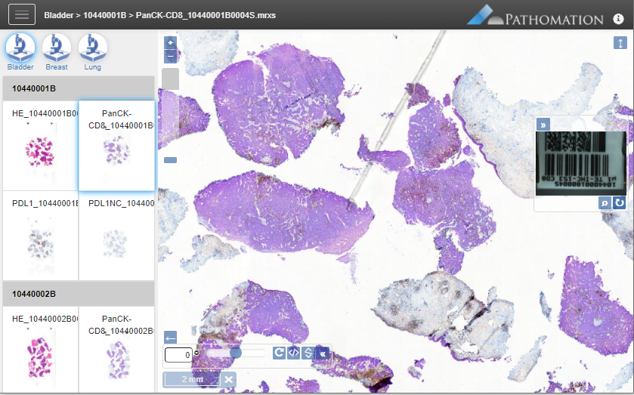
Task: Open the HE_10440001B slide thumbnail
Action: tap(41, 145)
